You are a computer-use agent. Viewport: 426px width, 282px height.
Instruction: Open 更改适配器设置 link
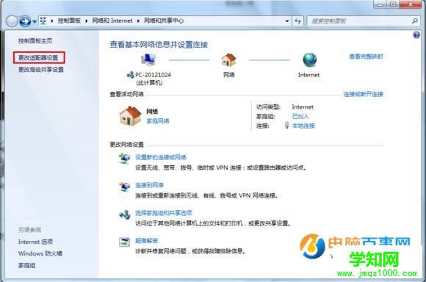tap(38, 57)
